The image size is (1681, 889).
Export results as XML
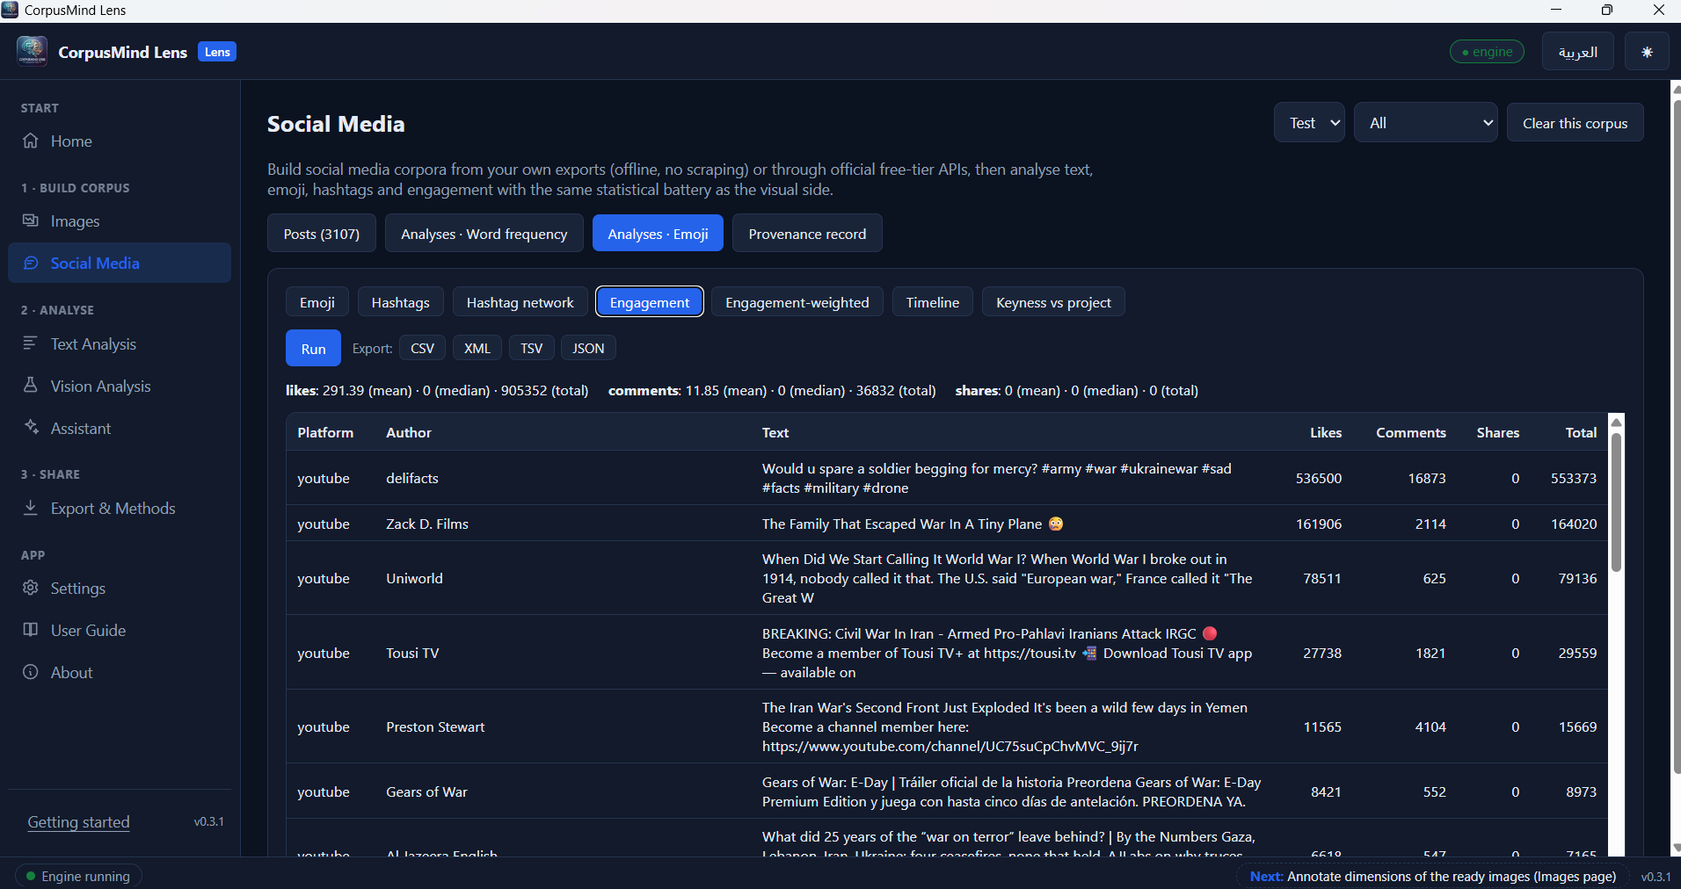point(477,348)
